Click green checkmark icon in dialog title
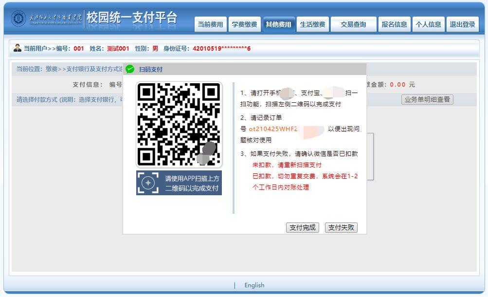 coord(130,69)
